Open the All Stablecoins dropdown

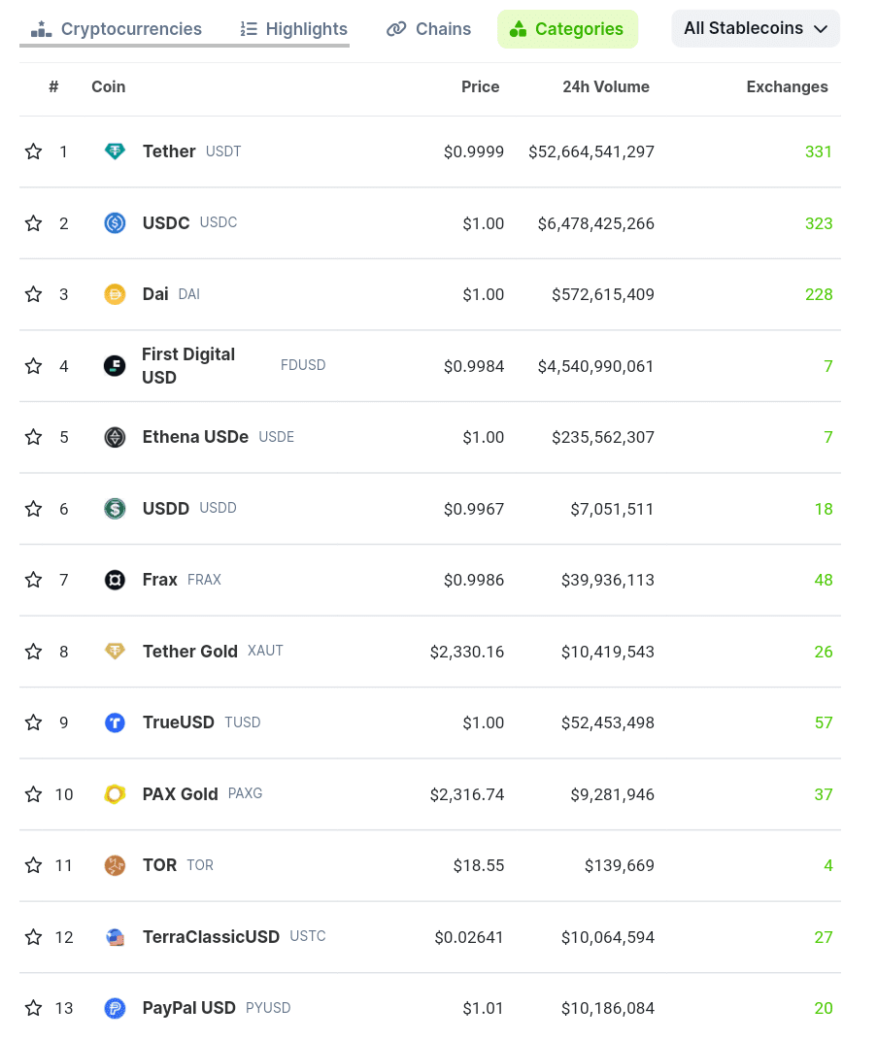pos(756,29)
